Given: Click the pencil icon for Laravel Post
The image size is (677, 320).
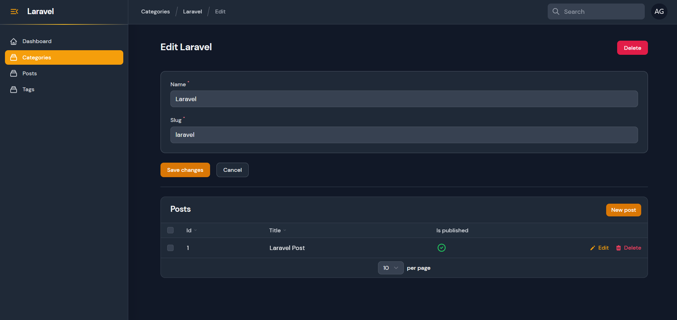Looking at the screenshot, I should (592, 248).
